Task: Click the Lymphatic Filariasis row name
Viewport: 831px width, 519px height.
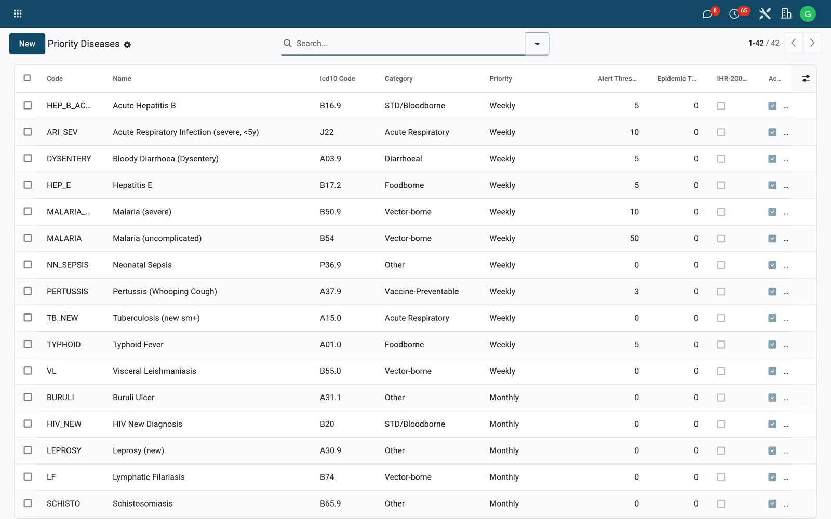Action: (149, 477)
